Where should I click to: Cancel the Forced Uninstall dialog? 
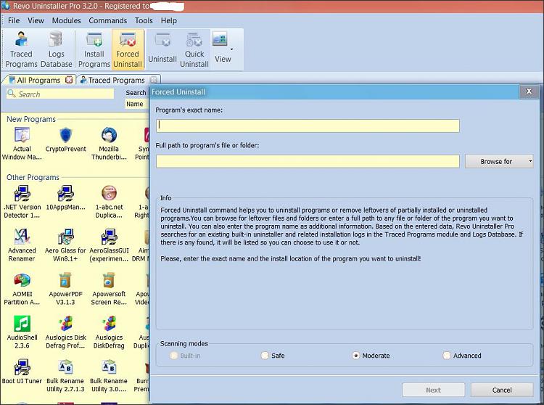502,390
